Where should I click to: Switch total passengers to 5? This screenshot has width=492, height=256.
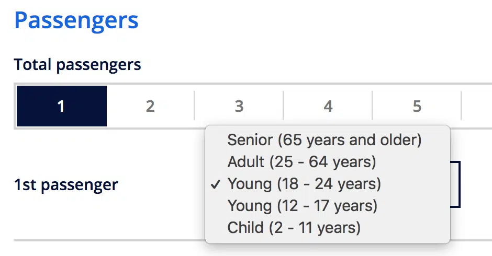(417, 107)
